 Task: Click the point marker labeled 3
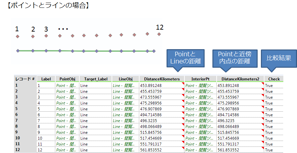(46, 36)
